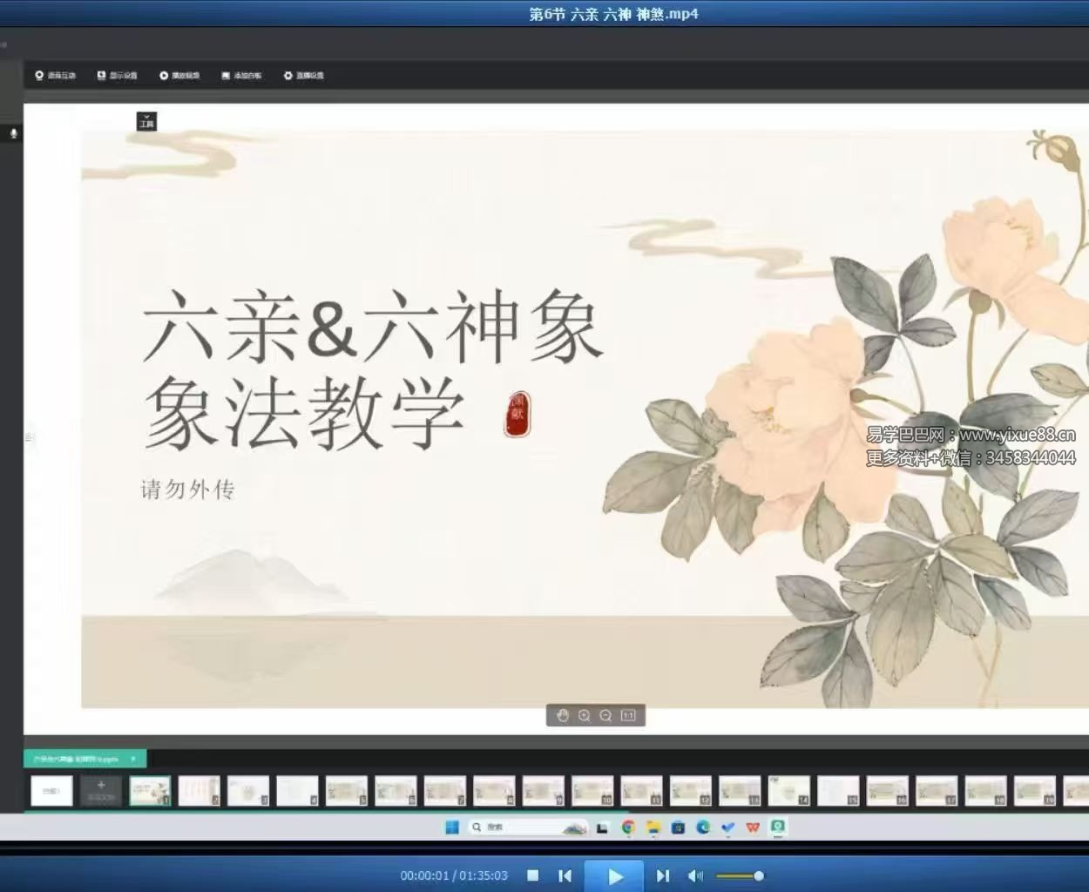The height and width of the screenshot is (892, 1089).
Task: Select slide thumbnail number 18
Action: click(x=986, y=791)
